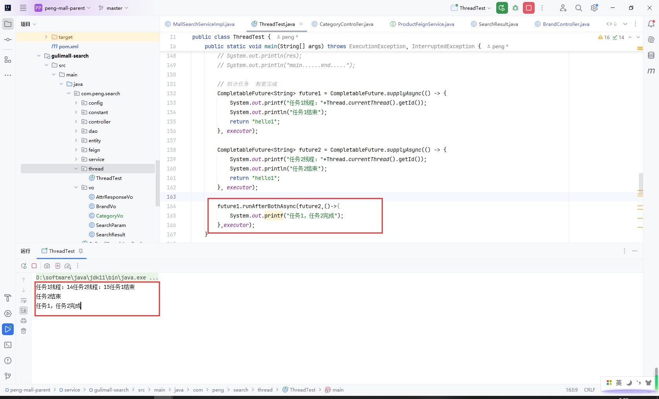Click the 163:9 cursor position indicator

(x=572, y=390)
